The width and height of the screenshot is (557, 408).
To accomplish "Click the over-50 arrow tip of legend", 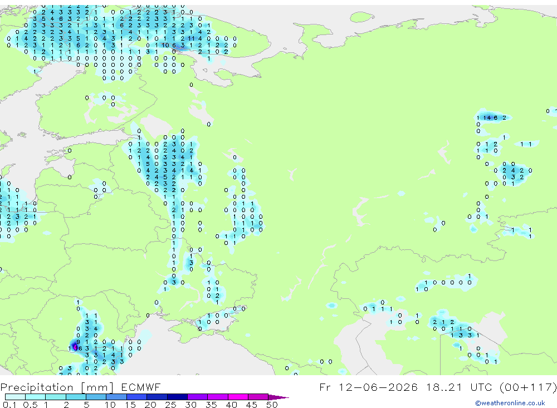I will pos(278,397).
